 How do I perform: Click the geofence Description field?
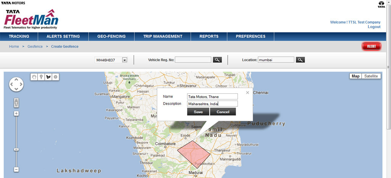tap(212, 104)
